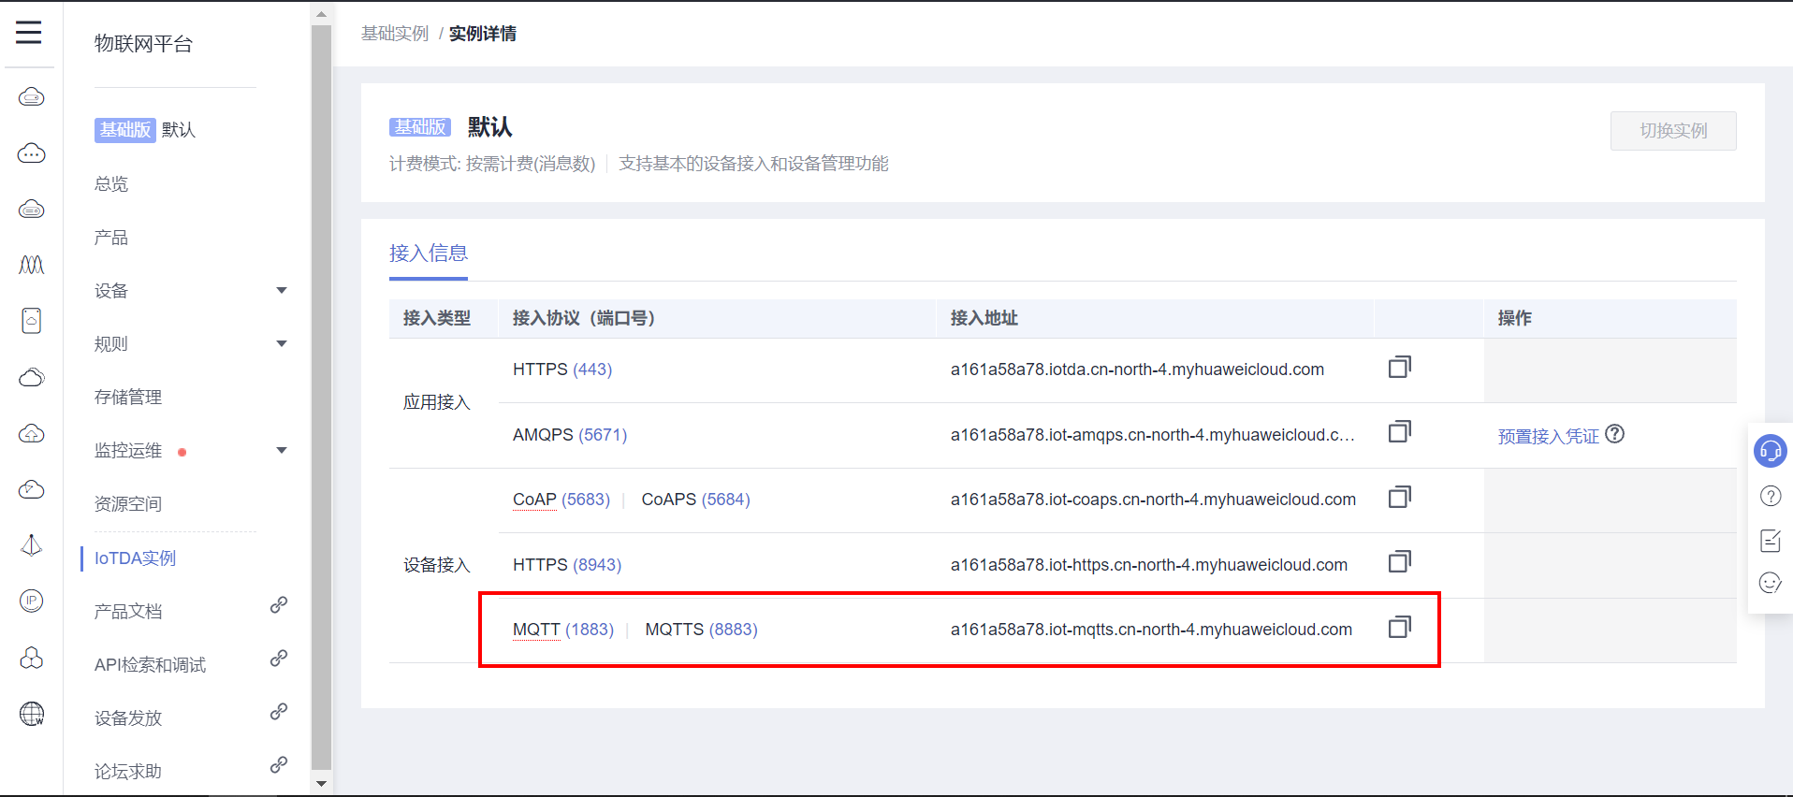Copy the AMQPS (5671) access address
The height and width of the screenshot is (797, 1793).
[x=1400, y=431]
